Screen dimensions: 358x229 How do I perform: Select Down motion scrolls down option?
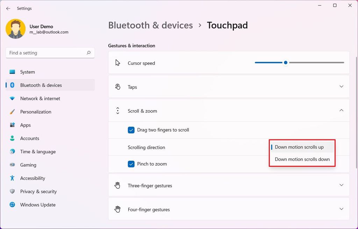coord(302,159)
